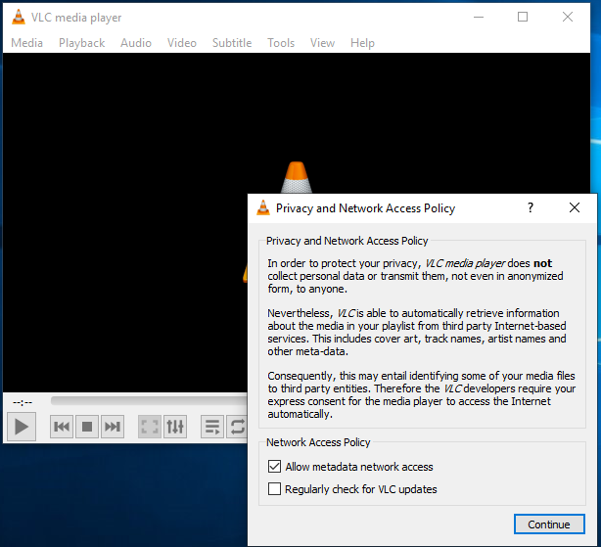Screen dimensions: 601x547
Task: Click the Previous media button
Action: [x=62, y=427]
